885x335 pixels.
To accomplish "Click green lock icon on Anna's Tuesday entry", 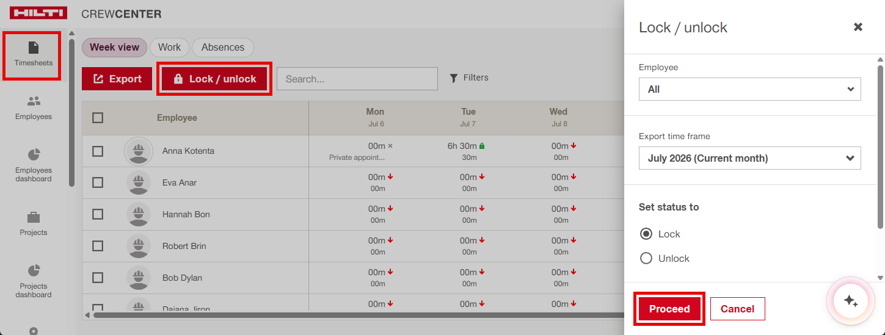I will pyautogui.click(x=482, y=146).
